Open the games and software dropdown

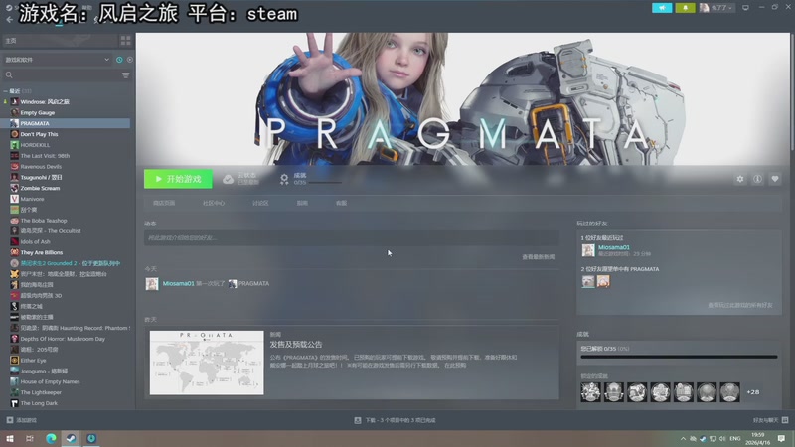click(x=58, y=60)
